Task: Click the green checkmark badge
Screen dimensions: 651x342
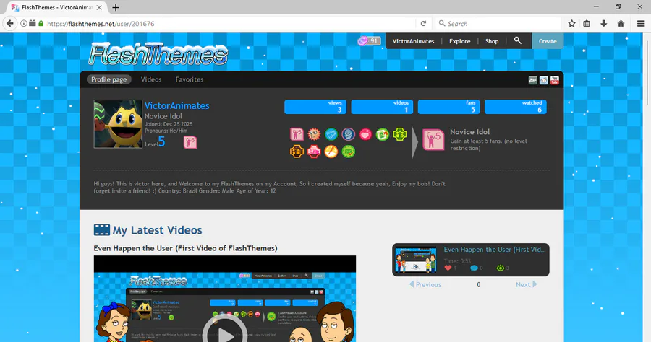Action: coord(349,152)
